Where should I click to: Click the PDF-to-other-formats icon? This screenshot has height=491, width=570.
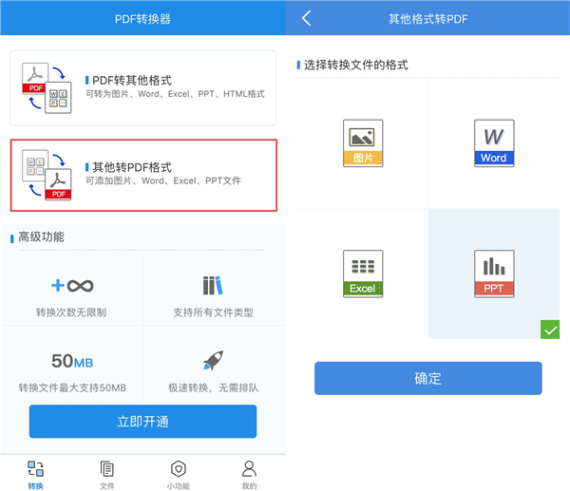[47, 88]
